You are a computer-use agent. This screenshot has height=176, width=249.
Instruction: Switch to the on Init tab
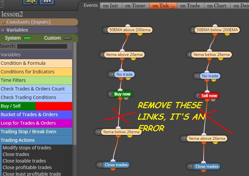tap(111, 6)
